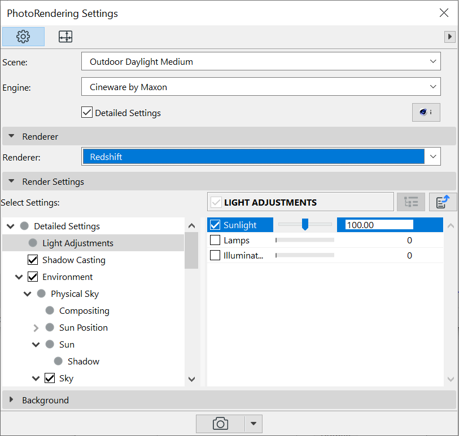Viewport: 459px width, 436px height.
Task: Click the camera render icon button
Action: (220, 424)
